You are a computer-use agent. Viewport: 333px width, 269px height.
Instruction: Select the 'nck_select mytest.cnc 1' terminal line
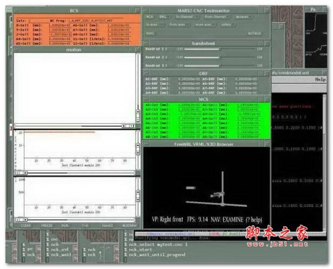158,245
